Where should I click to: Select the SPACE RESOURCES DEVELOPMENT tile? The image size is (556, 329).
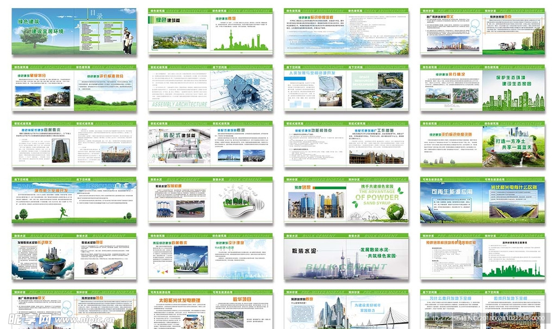[364, 81]
